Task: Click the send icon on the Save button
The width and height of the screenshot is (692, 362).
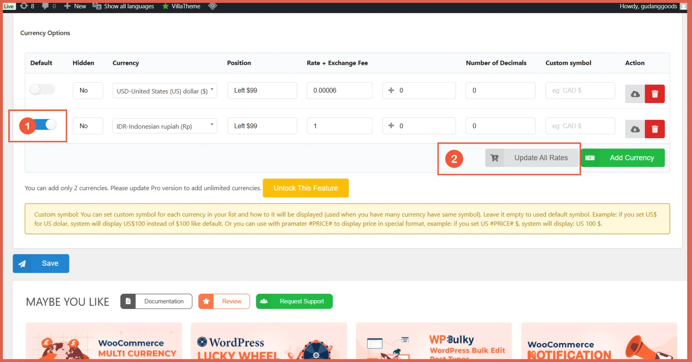Action: click(22, 263)
